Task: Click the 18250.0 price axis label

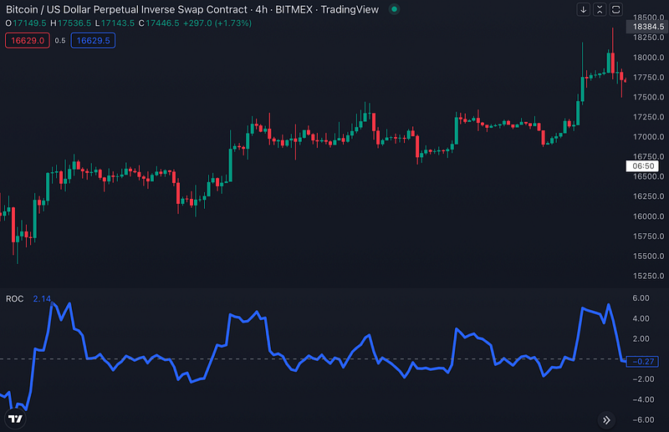Action: [x=649, y=38]
